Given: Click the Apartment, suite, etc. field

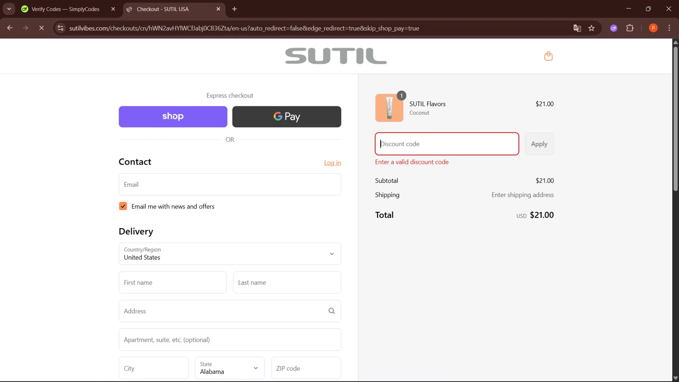Looking at the screenshot, I should point(230,339).
